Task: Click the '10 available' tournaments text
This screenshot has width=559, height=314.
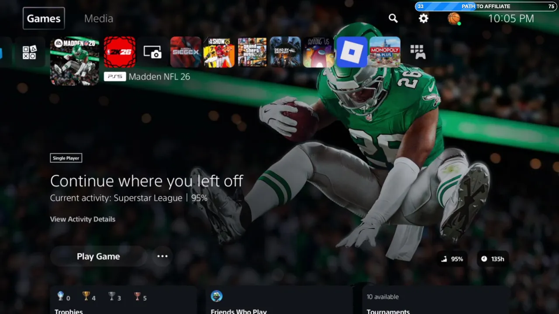Action: tap(383, 297)
